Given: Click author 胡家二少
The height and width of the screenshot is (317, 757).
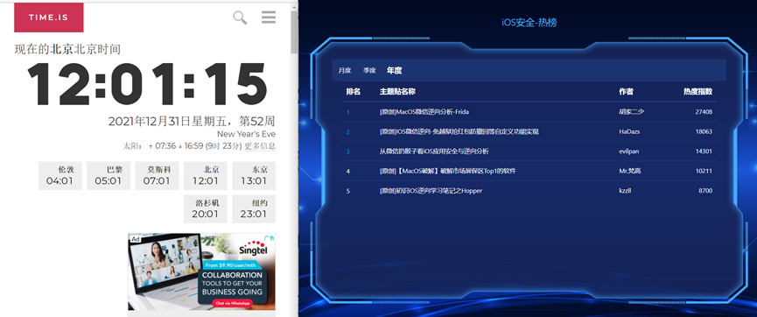Looking at the screenshot, I should [x=632, y=111].
